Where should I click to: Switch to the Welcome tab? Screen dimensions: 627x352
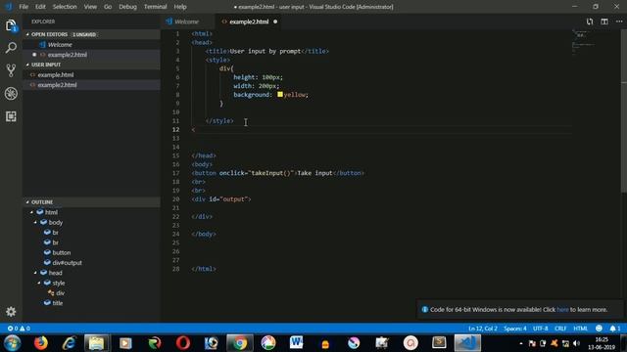(187, 22)
